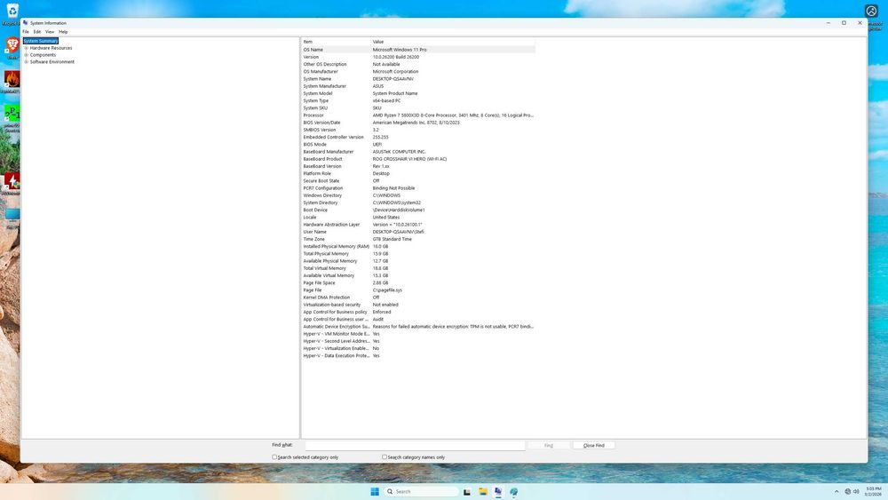This screenshot has height=500, width=888.
Task: Click the value Microsoft Windows 11 Pro
Action: [x=400, y=49]
